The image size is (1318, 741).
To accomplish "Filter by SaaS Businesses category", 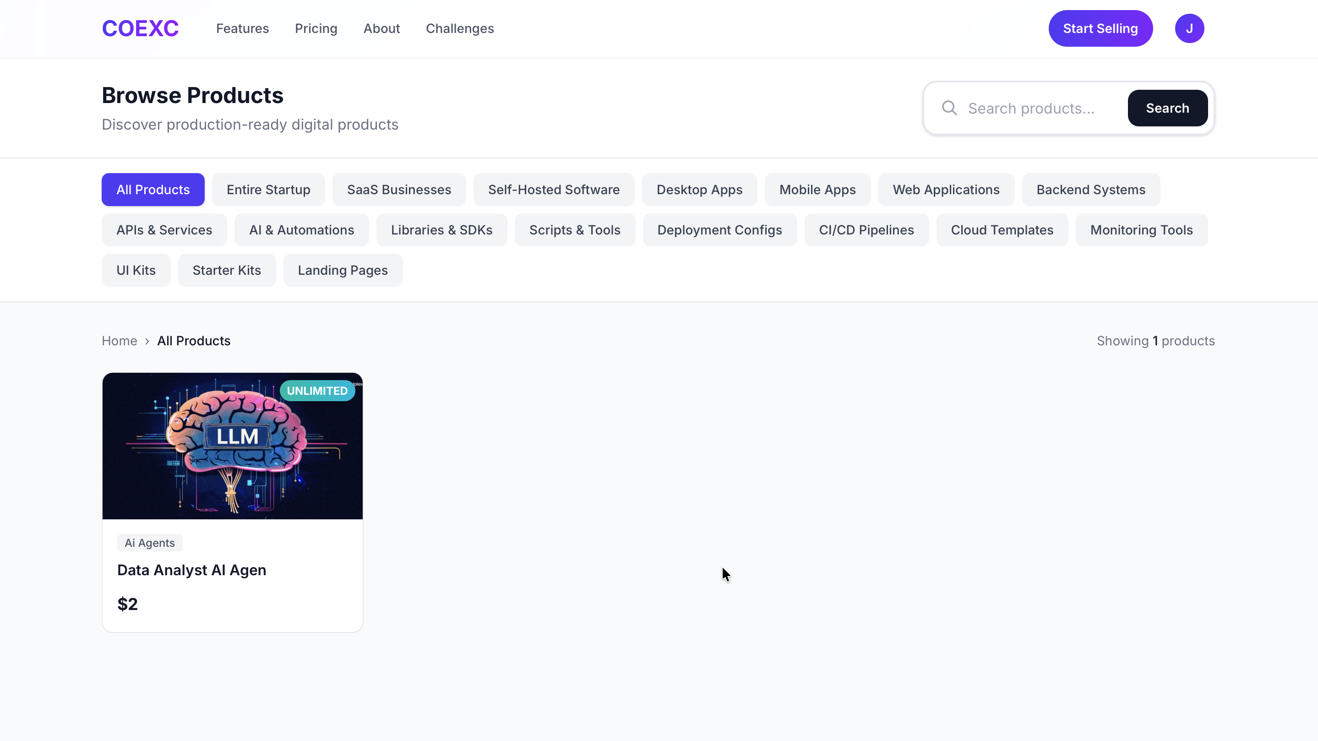I will tap(398, 190).
